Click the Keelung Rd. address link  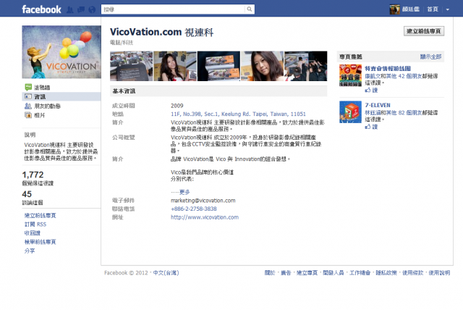click(x=238, y=114)
